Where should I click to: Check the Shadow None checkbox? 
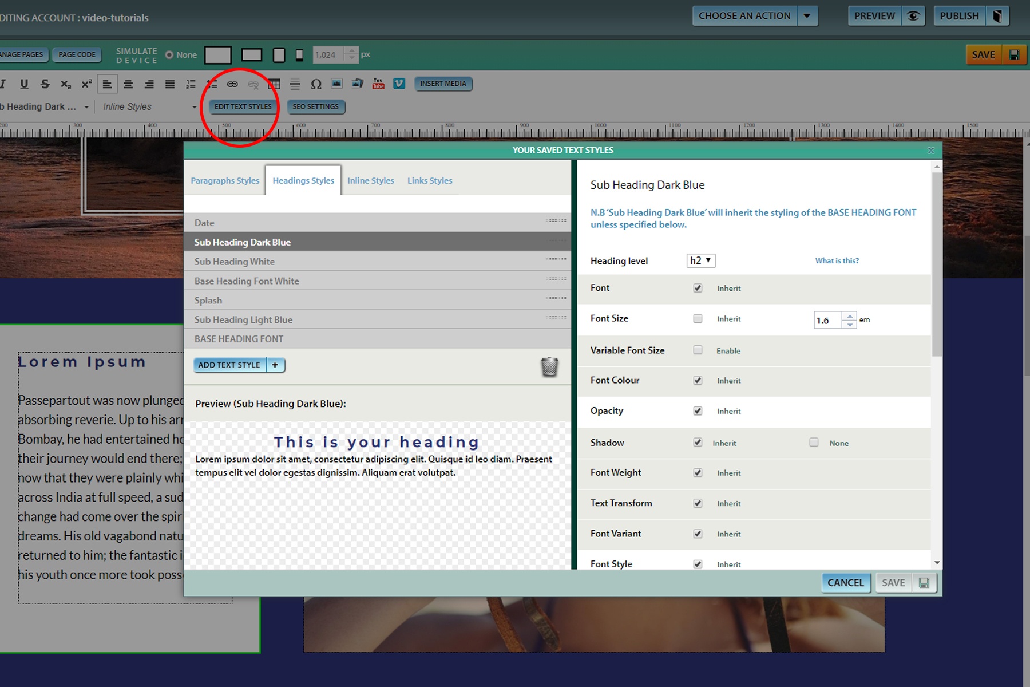pos(814,443)
